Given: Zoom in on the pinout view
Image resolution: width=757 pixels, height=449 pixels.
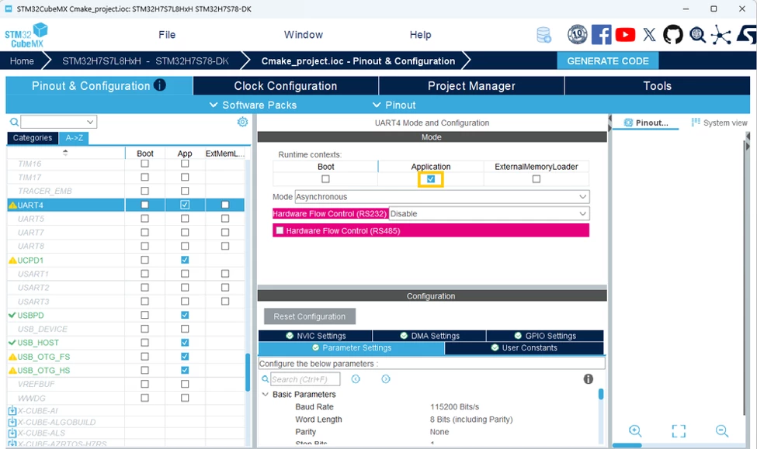Looking at the screenshot, I should click(x=635, y=430).
